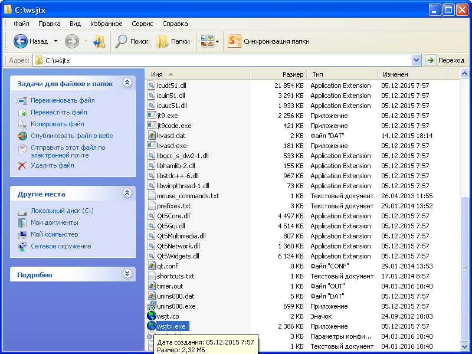Open the Файл menu
Viewport: 472px width, 354px height.
point(21,24)
